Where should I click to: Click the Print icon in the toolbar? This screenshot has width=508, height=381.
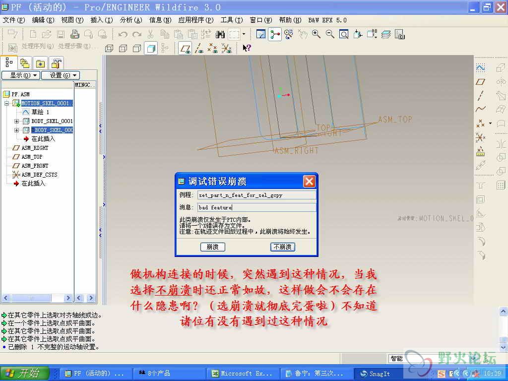click(x=75, y=34)
